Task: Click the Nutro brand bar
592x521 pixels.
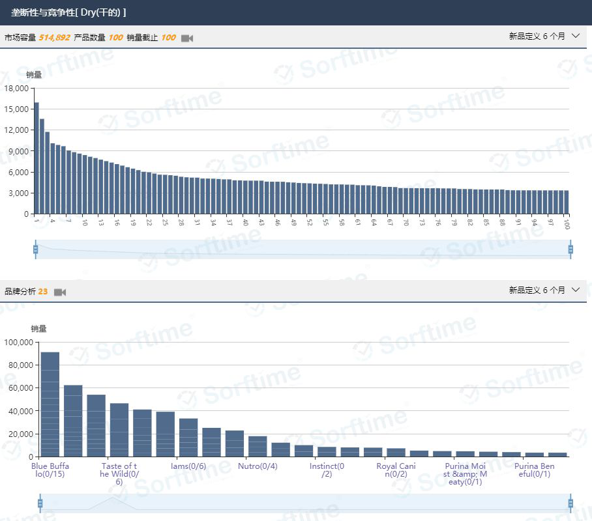Action: click(258, 446)
